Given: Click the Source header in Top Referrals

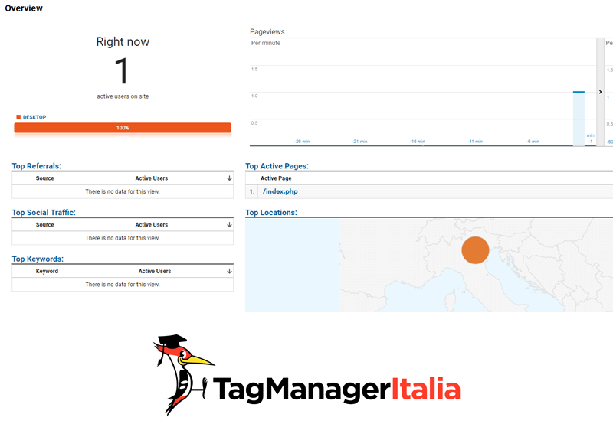Looking at the screenshot, I should [x=45, y=178].
